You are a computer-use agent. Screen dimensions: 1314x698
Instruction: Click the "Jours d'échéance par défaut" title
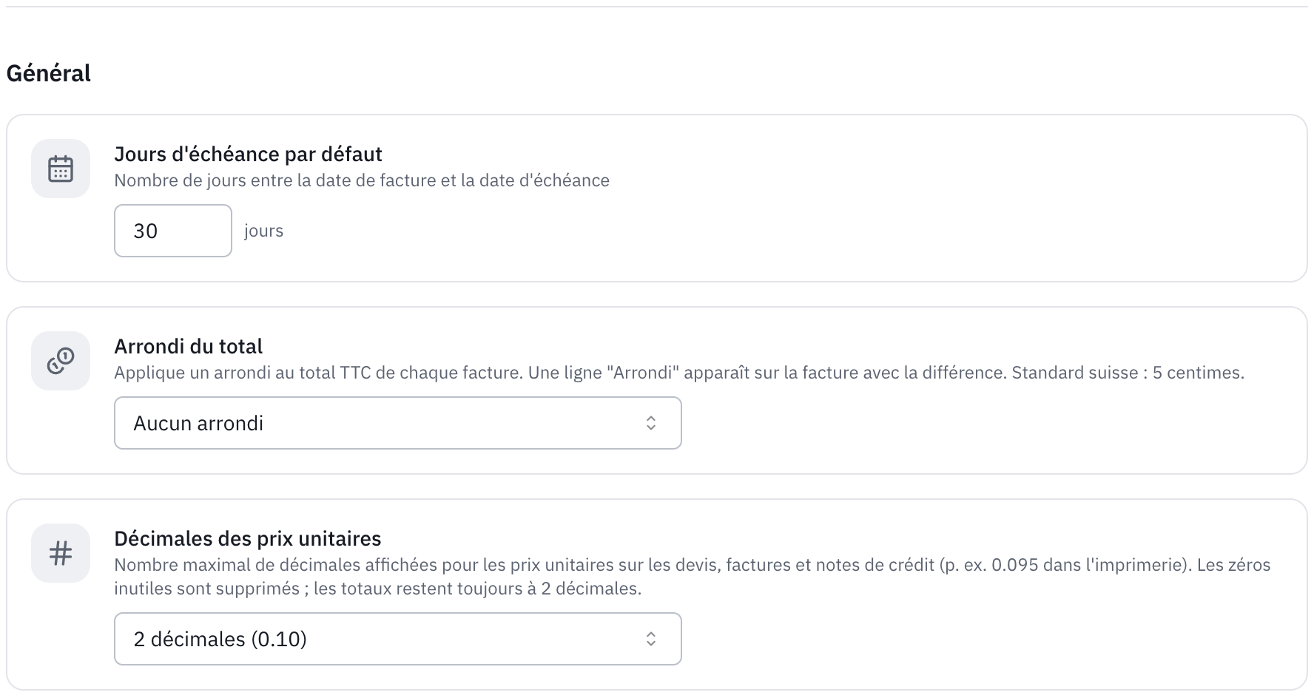pyautogui.click(x=248, y=154)
